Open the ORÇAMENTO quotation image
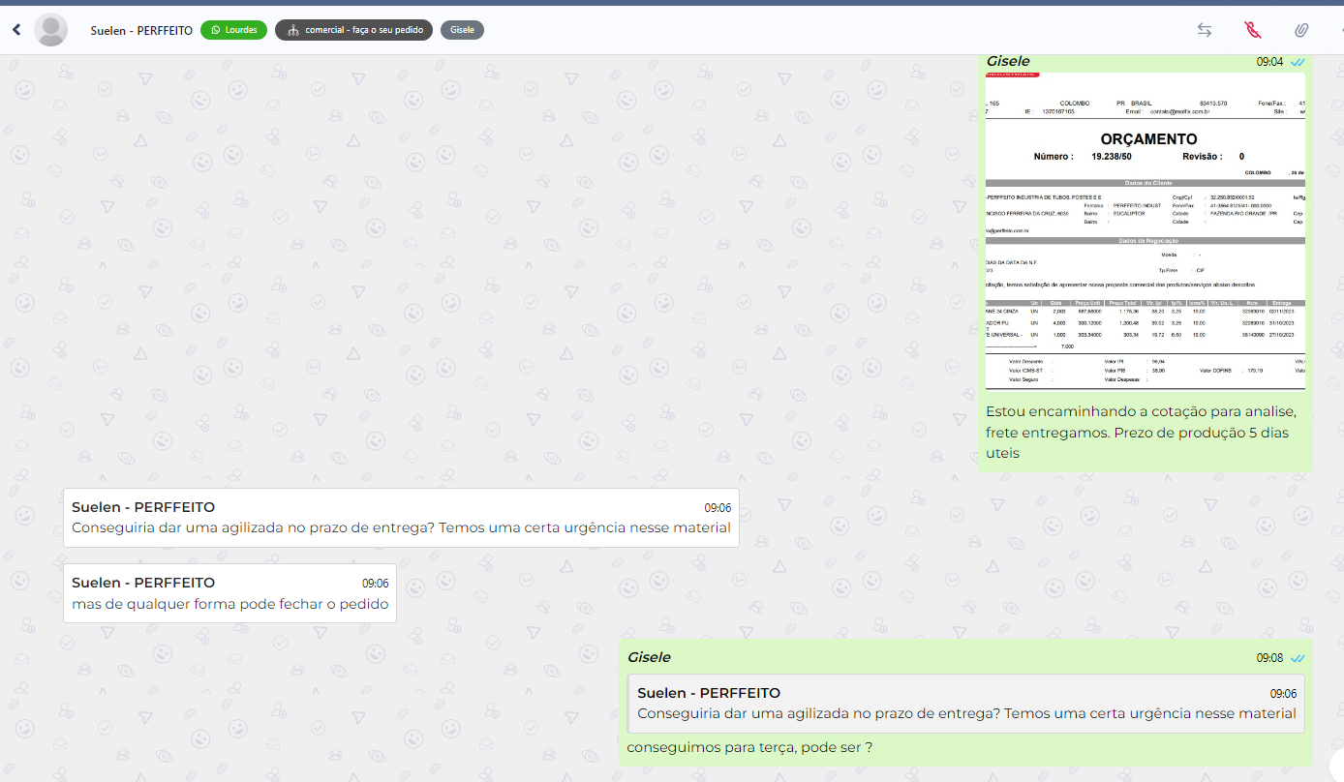Image resolution: width=1344 pixels, height=782 pixels. (x=1145, y=230)
